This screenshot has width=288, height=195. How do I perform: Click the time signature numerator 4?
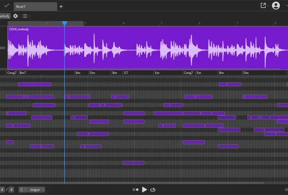[2, 190]
